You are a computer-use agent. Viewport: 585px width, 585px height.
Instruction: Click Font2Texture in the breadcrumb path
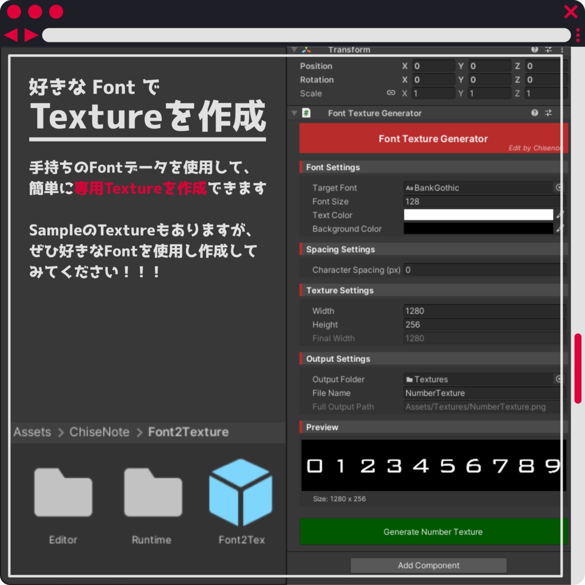tap(189, 432)
